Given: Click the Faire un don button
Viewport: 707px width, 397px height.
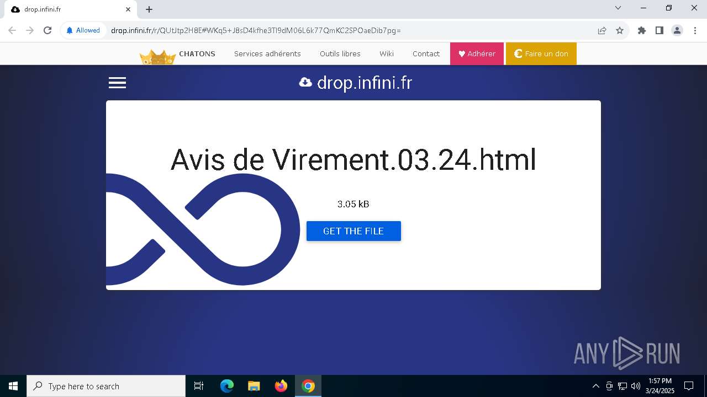Looking at the screenshot, I should click(x=541, y=53).
